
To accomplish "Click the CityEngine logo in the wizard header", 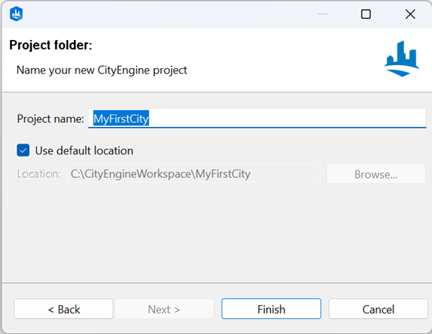I will [401, 59].
